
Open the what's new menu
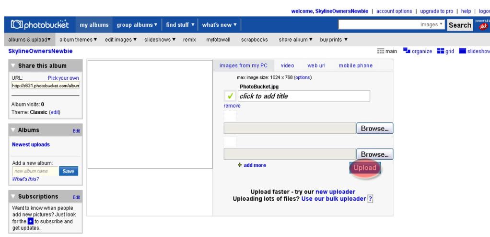[220, 25]
